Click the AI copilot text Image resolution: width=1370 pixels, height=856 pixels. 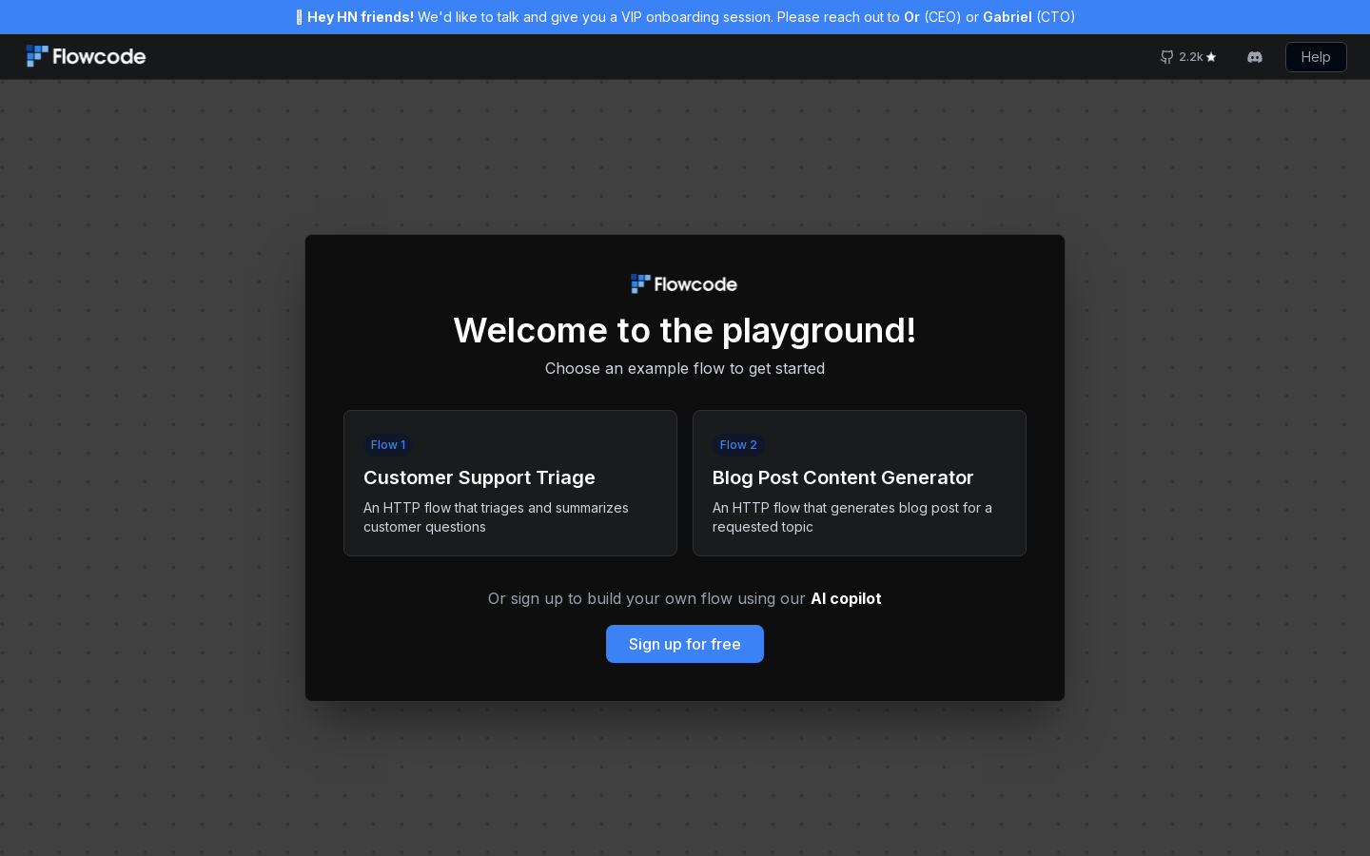[x=846, y=598]
